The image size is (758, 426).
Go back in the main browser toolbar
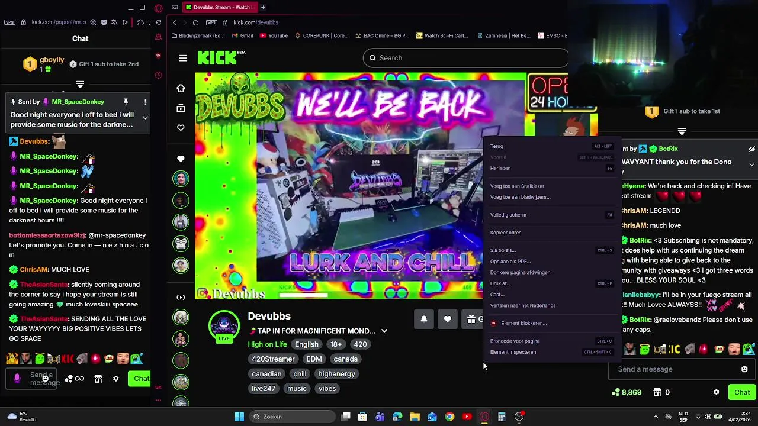tap(174, 22)
